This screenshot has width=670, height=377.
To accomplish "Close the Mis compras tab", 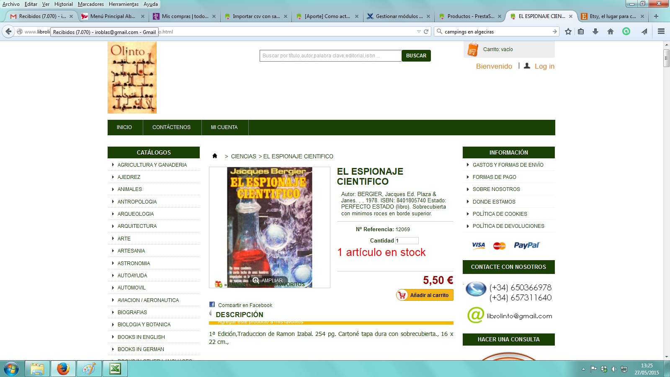I will click(214, 16).
